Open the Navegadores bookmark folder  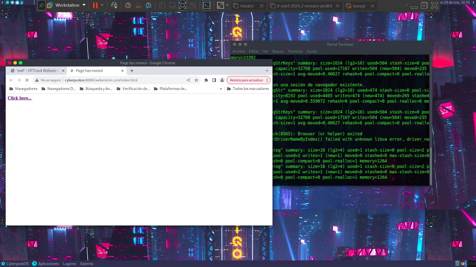point(23,89)
